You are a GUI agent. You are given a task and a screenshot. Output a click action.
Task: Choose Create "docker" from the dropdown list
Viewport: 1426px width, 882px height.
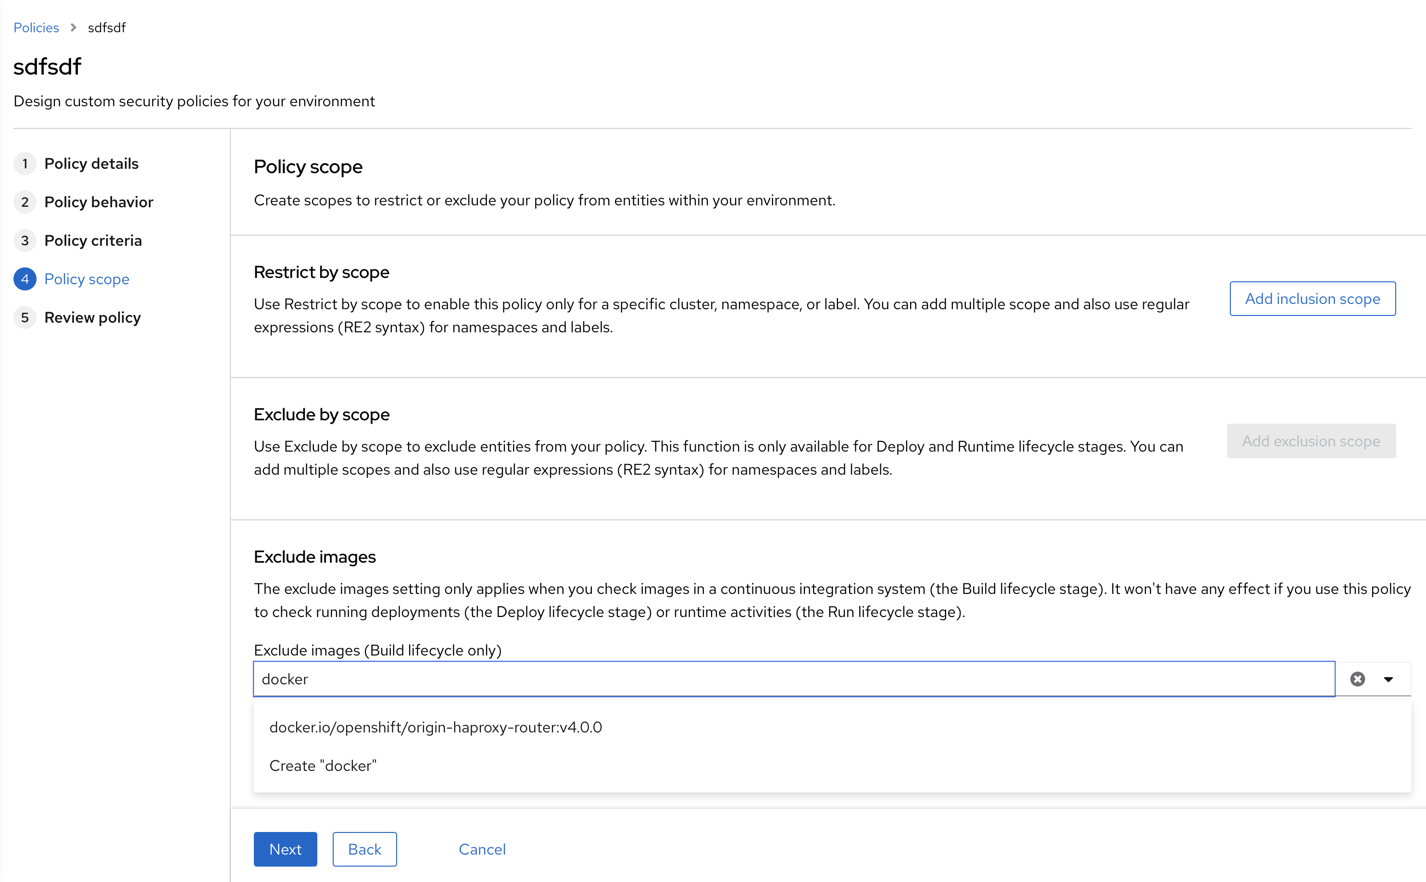[323, 765]
